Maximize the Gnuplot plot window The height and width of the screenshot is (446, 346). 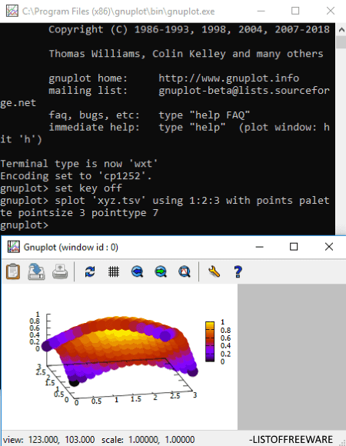pyautogui.click(x=294, y=247)
